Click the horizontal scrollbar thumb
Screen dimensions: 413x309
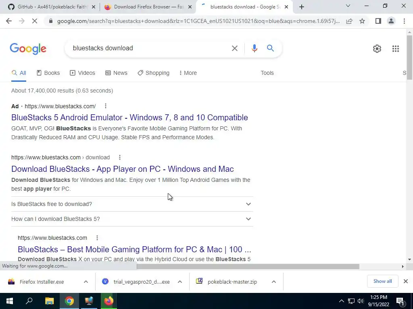(x=248, y=266)
